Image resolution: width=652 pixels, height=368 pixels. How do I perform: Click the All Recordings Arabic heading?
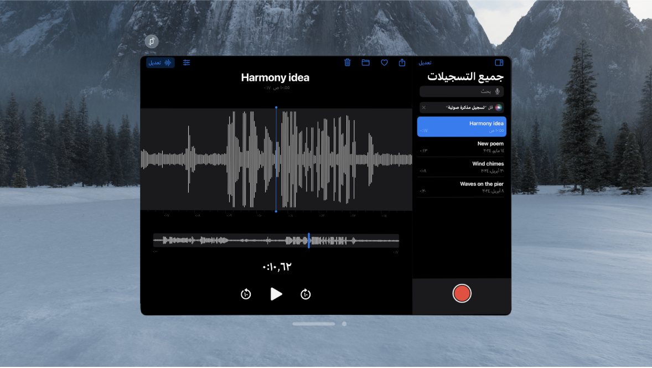[x=465, y=76]
